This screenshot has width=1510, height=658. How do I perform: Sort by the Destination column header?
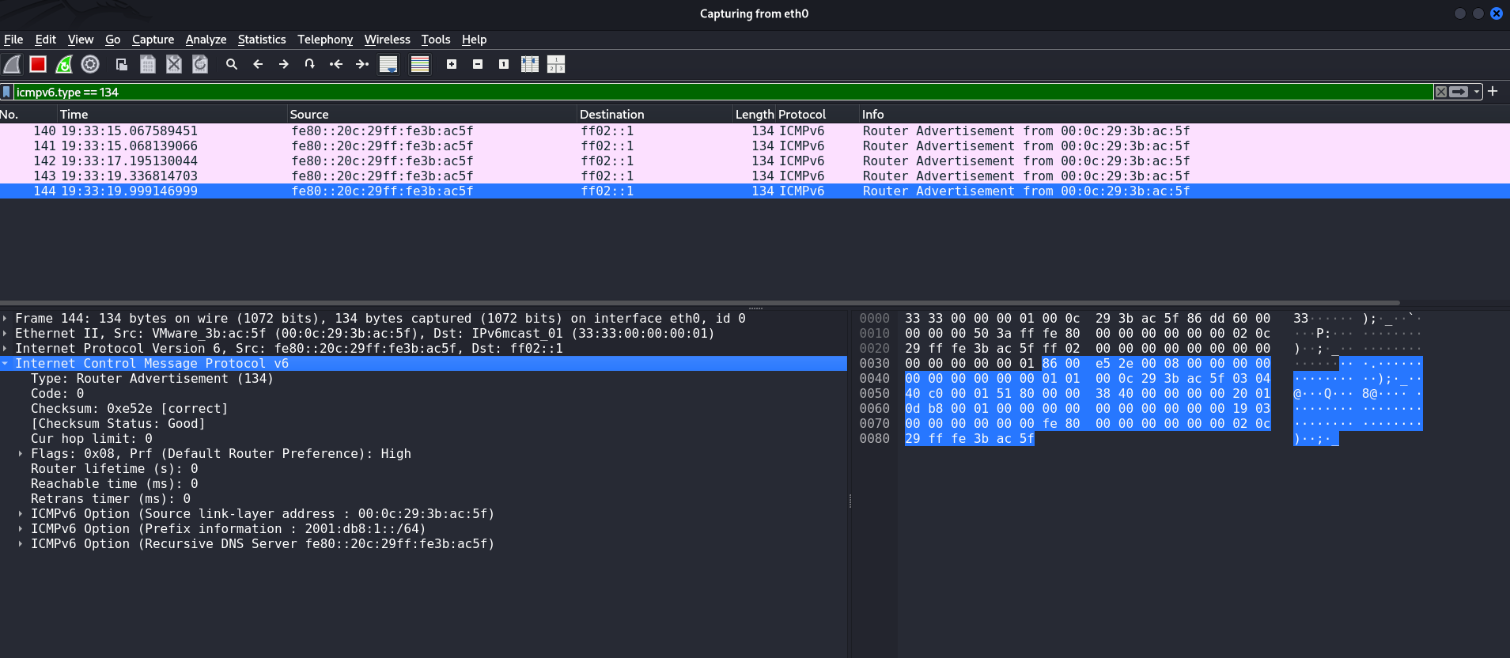[655, 115]
